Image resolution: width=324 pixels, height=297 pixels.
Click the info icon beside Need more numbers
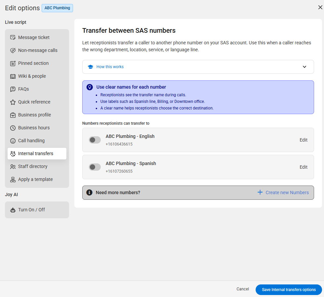[x=89, y=192]
